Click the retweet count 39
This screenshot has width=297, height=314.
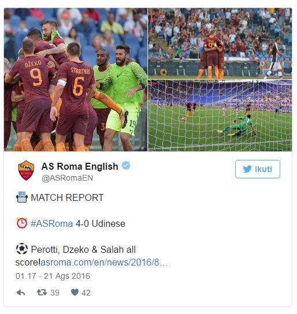(x=55, y=293)
